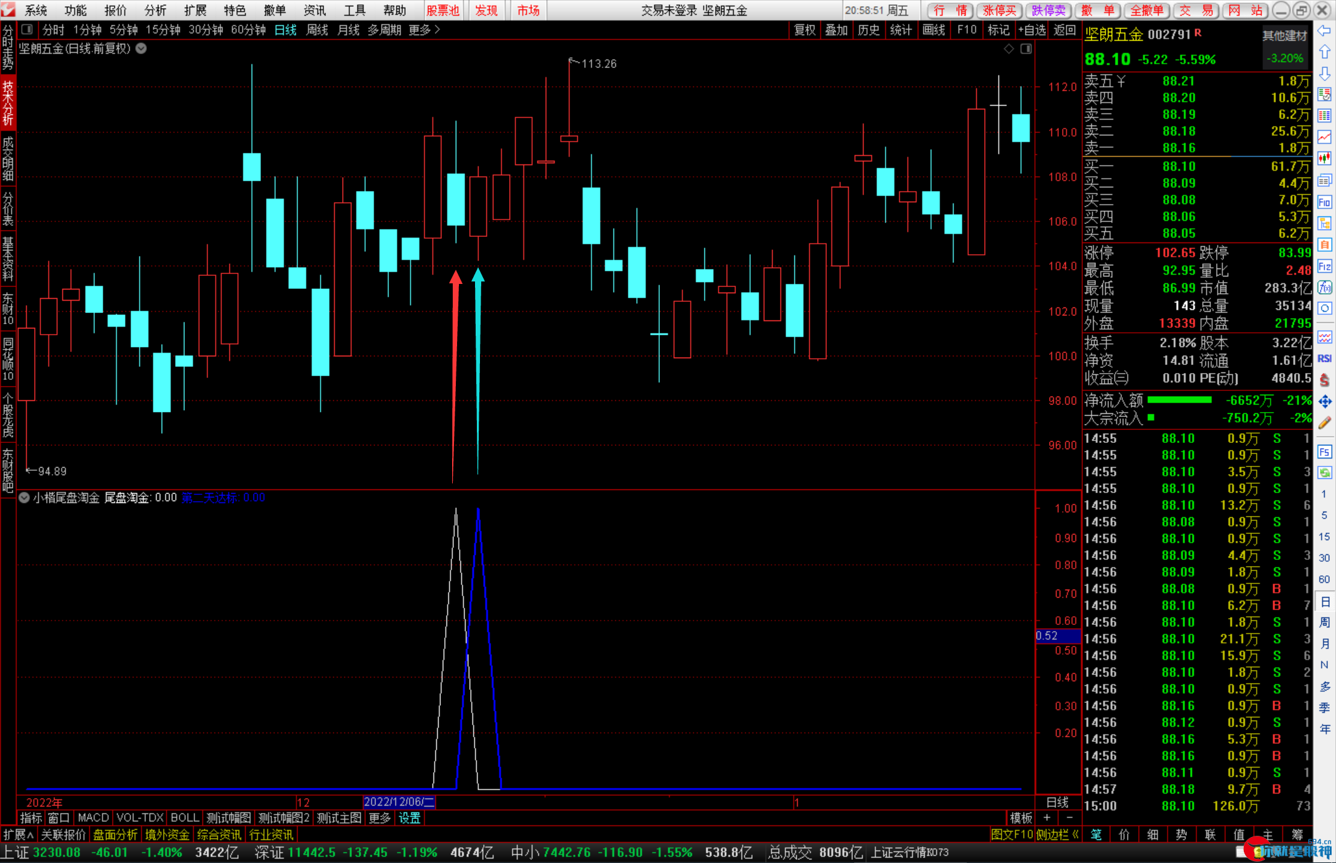1336x863 pixels.
Task: Click the 2022/12/06 date marker on timeline
Action: 399,802
